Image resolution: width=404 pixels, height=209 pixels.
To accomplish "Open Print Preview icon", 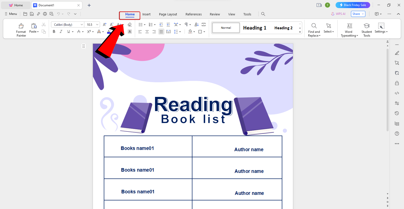I will coord(52,14).
